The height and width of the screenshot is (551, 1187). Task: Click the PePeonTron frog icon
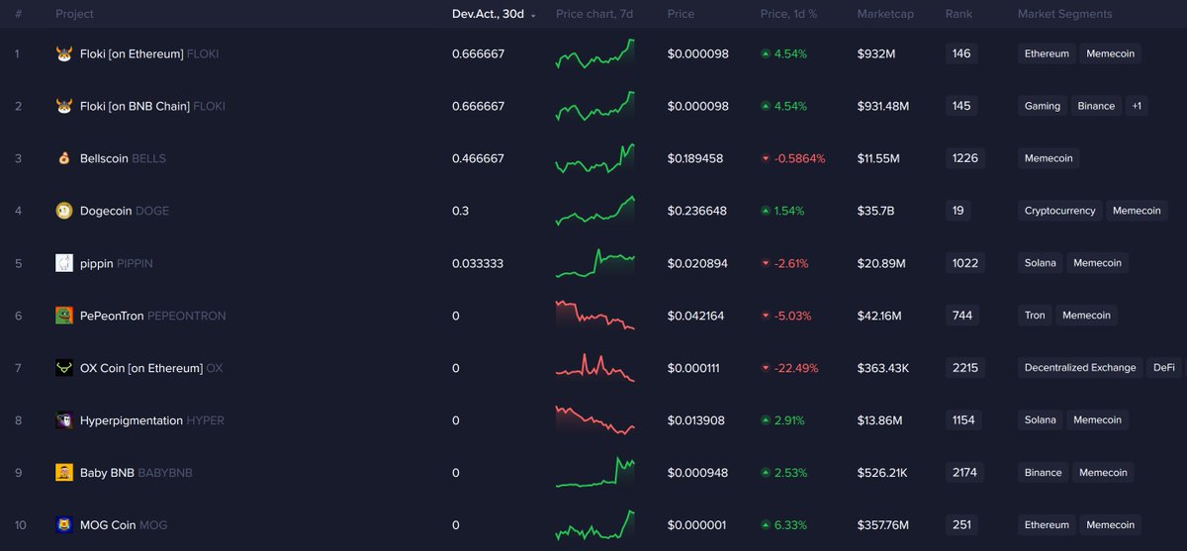(x=64, y=316)
